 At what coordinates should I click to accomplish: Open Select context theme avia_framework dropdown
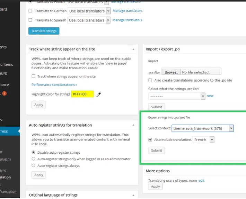[x=203, y=128]
